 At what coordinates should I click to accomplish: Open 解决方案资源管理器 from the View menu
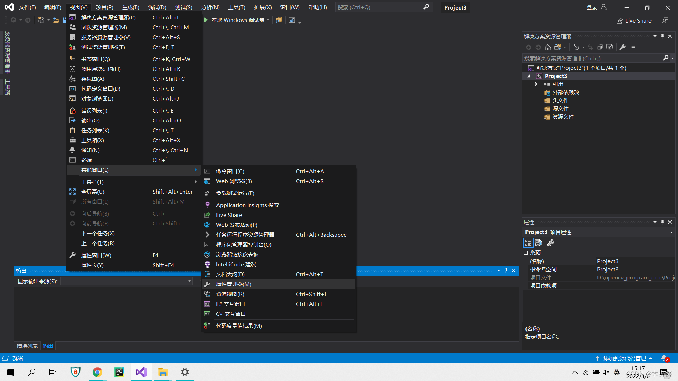(134, 17)
